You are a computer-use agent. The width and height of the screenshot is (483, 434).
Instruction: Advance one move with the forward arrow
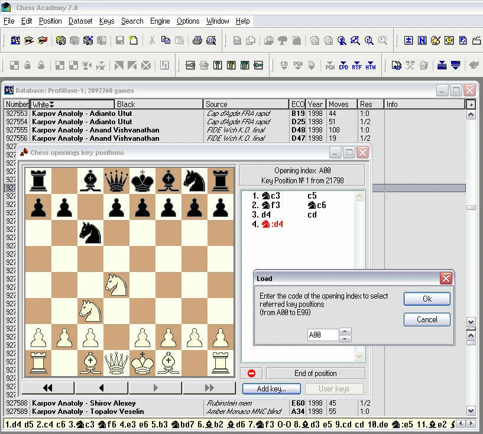tap(155, 387)
